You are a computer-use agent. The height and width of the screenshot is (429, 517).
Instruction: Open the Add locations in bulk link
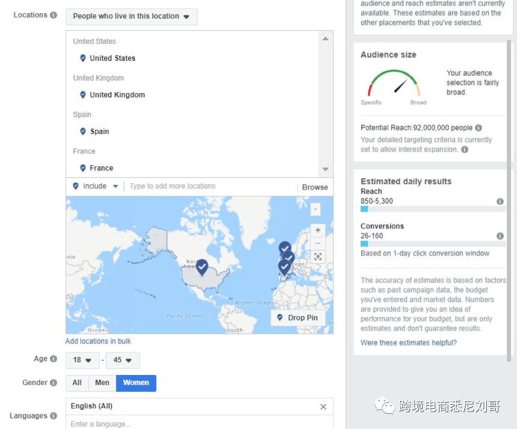pos(98,341)
